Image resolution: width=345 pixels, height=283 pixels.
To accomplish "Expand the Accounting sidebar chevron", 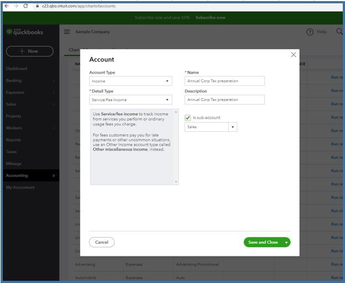I will (54, 176).
